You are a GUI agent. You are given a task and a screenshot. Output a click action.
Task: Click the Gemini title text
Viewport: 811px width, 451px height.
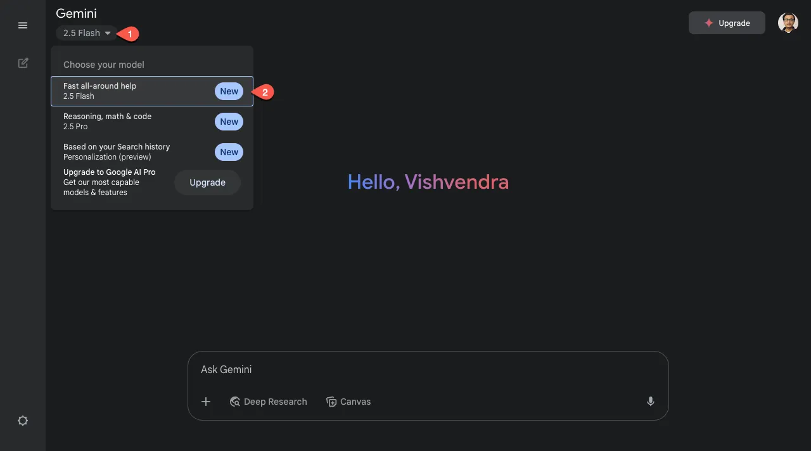[76, 13]
